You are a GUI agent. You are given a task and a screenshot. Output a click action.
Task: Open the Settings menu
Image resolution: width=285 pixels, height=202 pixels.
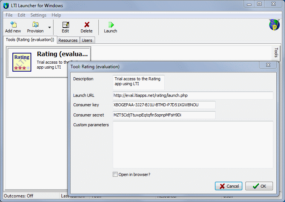38,15
